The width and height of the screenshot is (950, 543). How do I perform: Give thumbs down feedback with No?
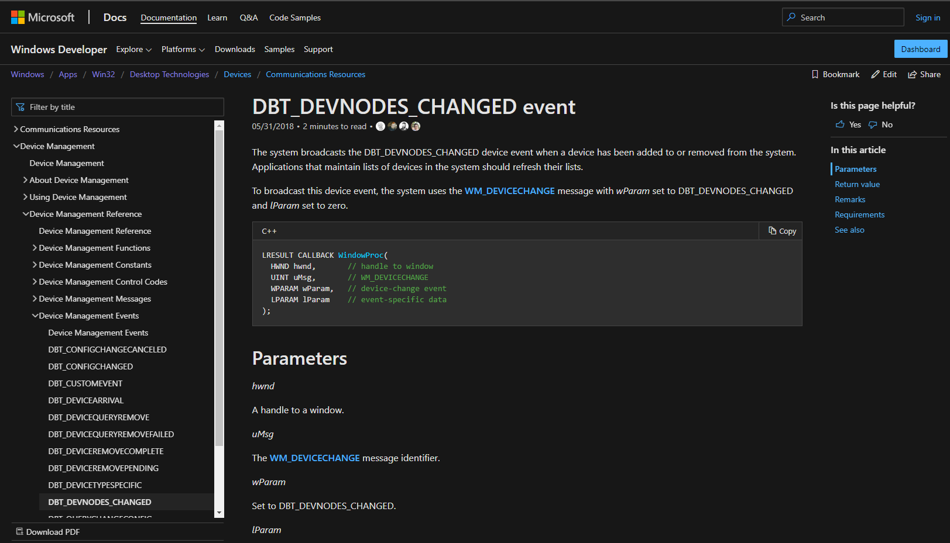pyautogui.click(x=880, y=124)
